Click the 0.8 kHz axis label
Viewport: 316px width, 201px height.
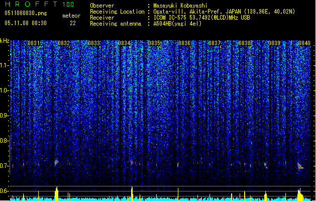click(5, 141)
